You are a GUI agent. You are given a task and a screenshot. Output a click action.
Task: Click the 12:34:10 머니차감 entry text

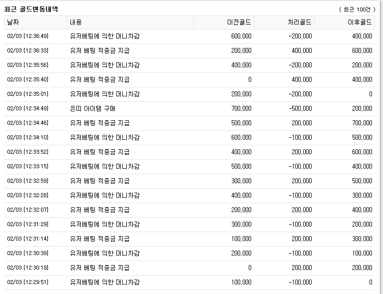click(105, 137)
